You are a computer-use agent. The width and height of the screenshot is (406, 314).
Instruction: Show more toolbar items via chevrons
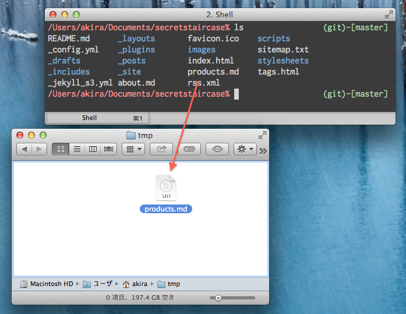coord(263,151)
